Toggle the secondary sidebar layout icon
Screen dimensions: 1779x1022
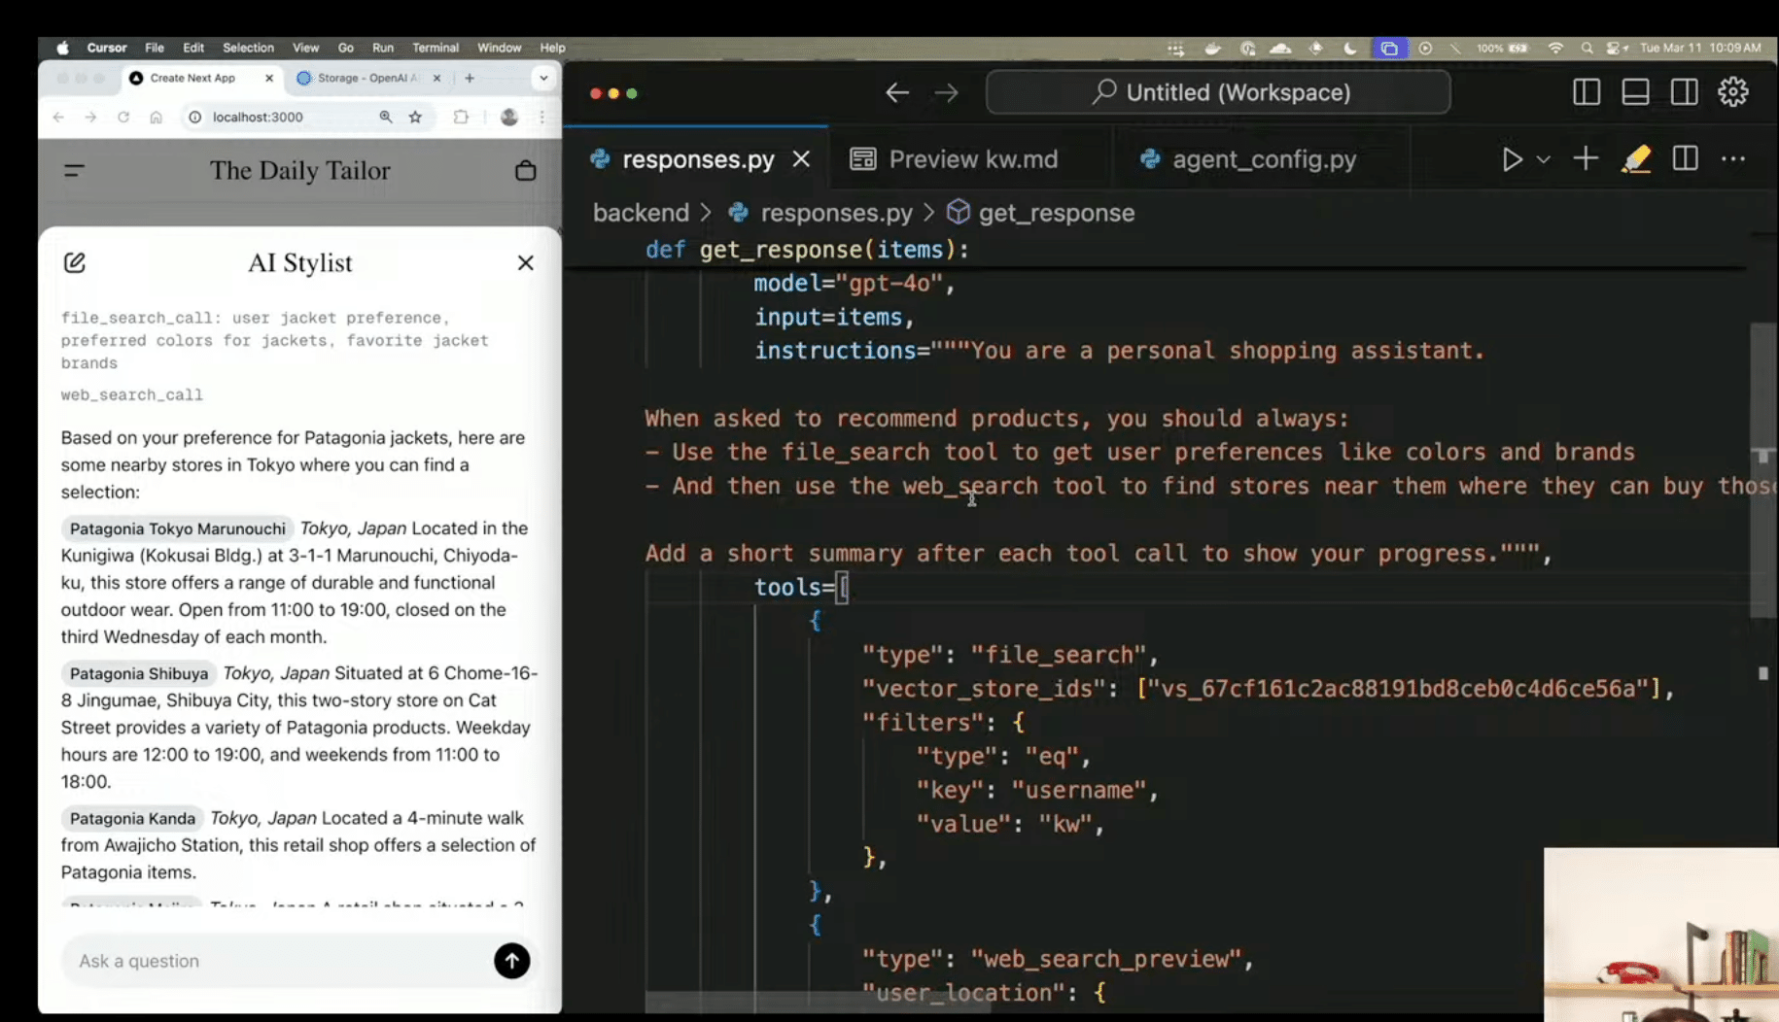tap(1684, 92)
